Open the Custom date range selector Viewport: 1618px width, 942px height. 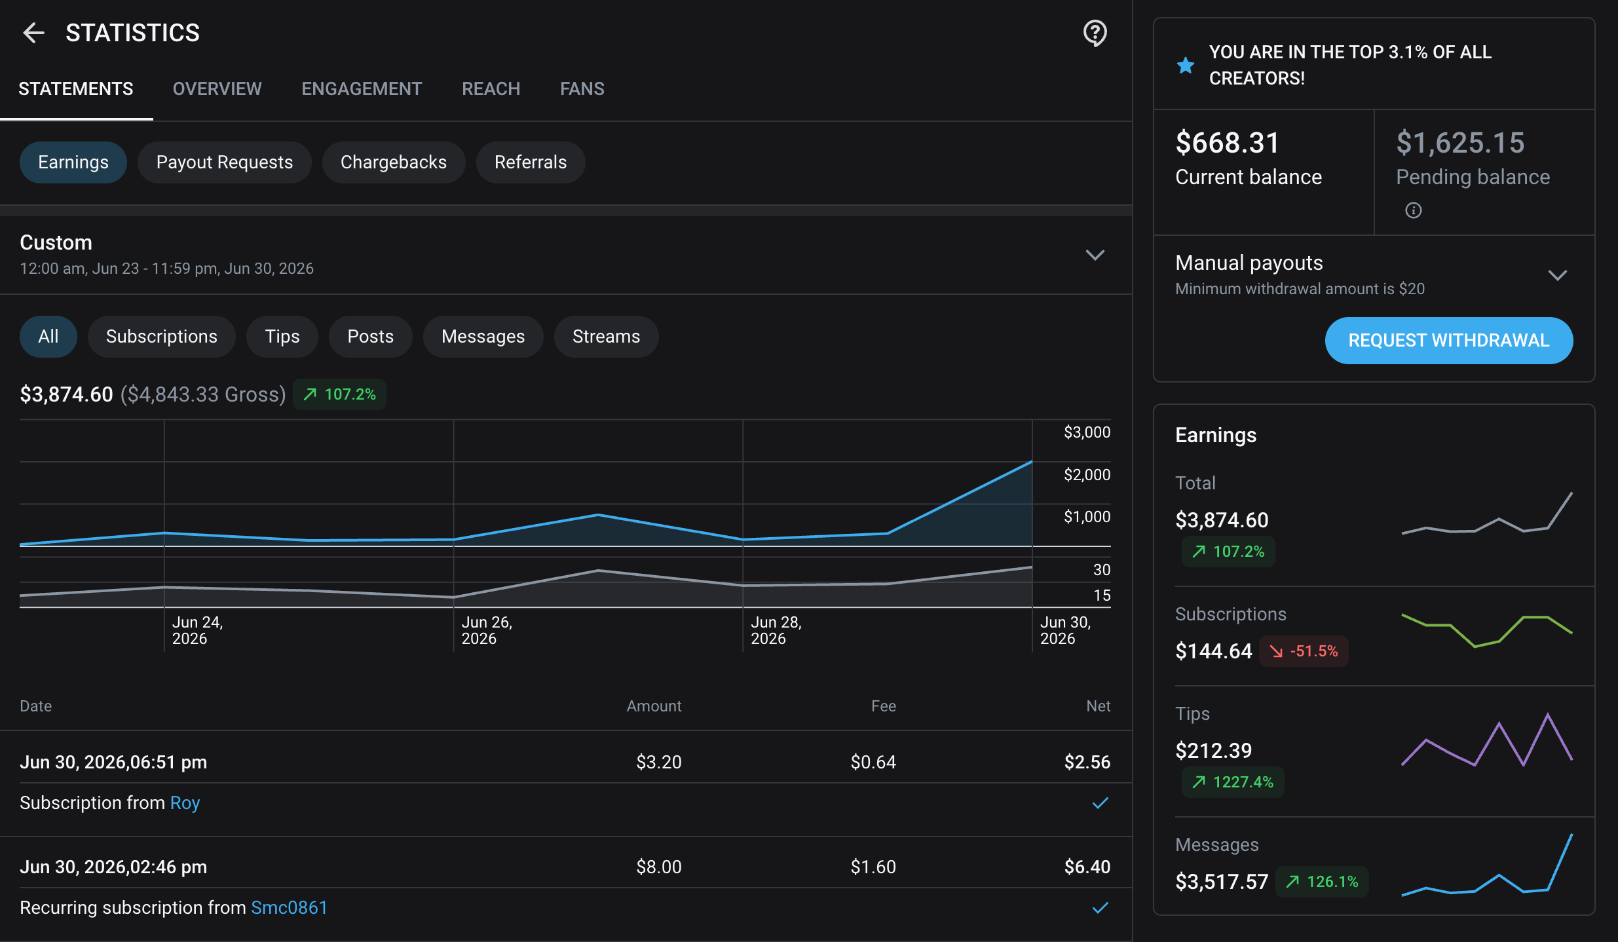click(566, 255)
